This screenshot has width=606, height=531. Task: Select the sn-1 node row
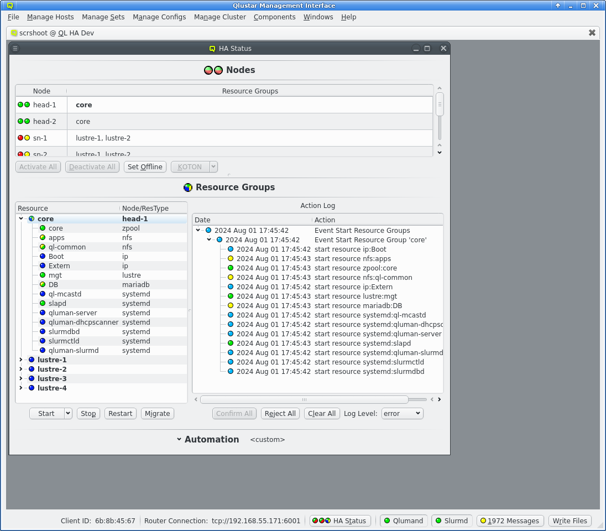tap(224, 138)
